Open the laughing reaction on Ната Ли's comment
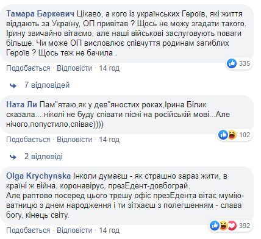261x239 pixels. 232,135
